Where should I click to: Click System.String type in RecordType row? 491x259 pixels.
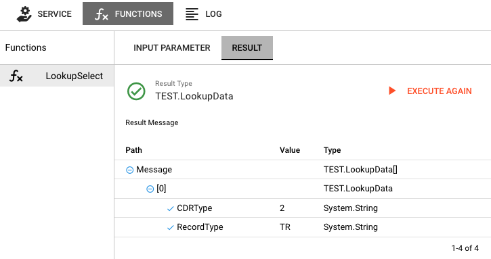coord(351,227)
